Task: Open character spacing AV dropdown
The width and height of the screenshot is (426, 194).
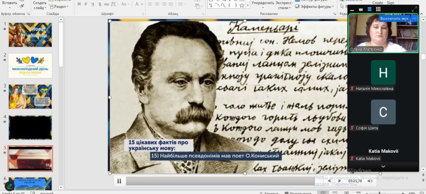Action: pos(114,4)
